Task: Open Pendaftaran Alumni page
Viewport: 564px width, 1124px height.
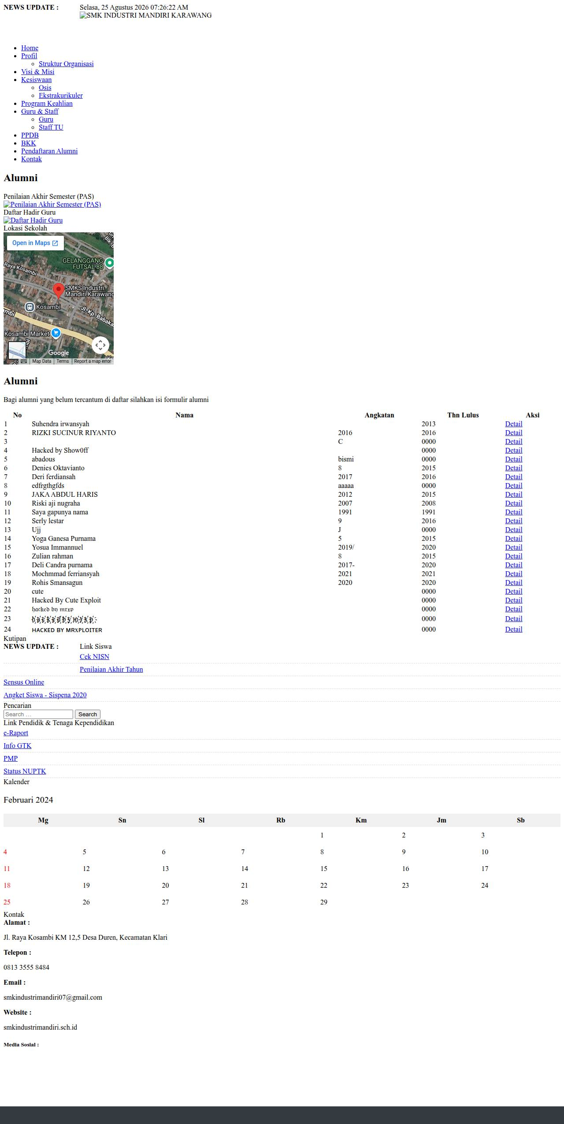Action: tap(49, 151)
